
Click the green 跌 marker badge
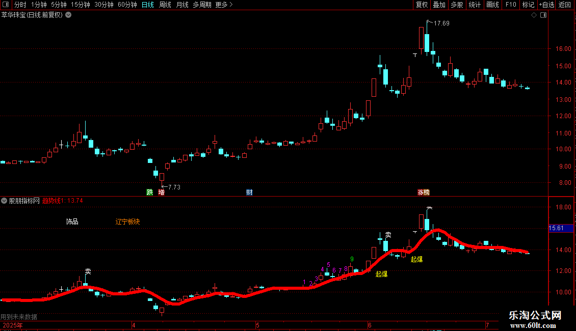149,192
